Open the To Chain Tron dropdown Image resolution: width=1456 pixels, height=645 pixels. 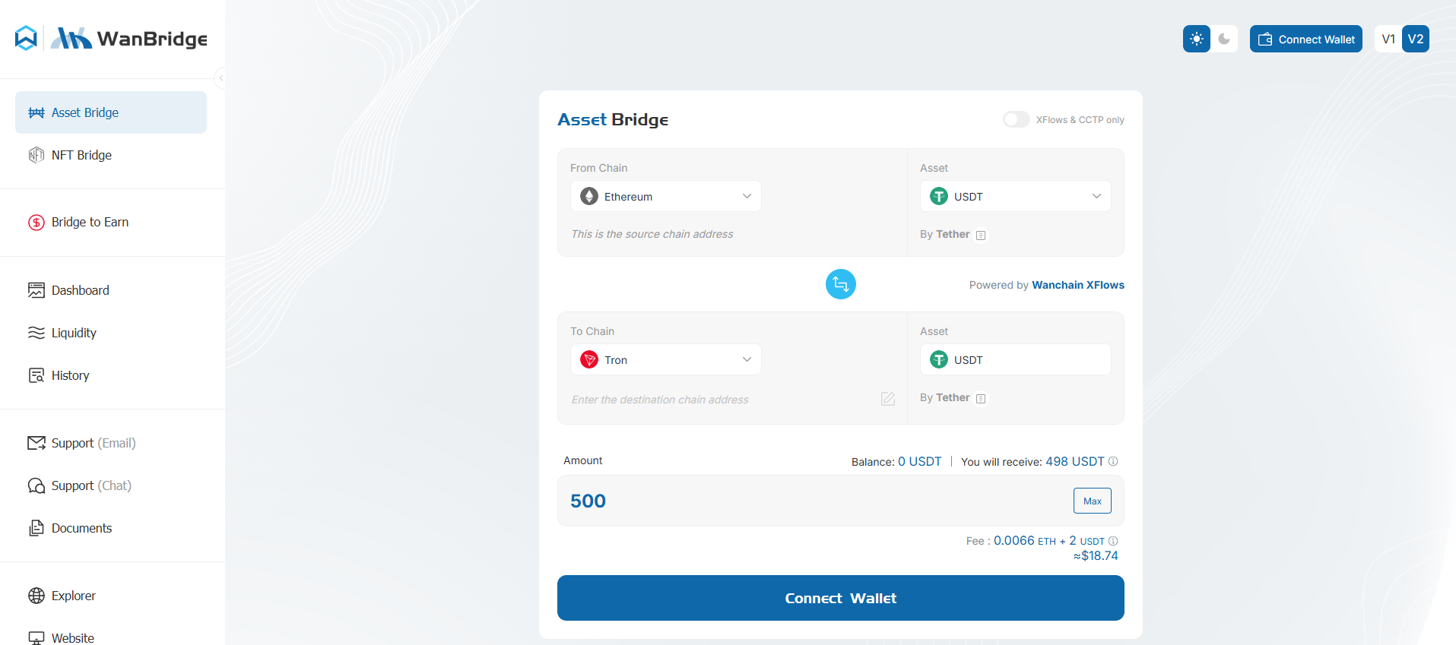(x=666, y=359)
